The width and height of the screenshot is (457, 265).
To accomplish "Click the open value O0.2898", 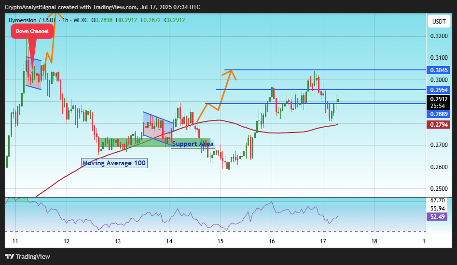I will (x=102, y=20).
